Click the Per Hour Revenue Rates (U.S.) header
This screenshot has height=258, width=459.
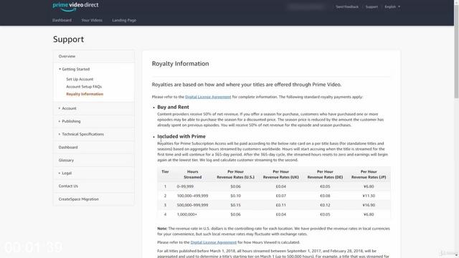[235, 174]
